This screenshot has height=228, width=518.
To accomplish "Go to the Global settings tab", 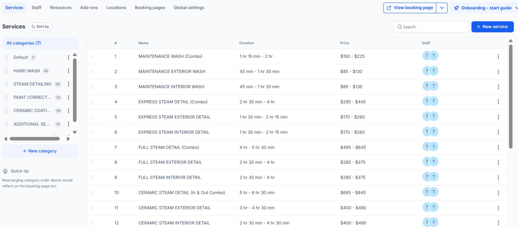I will pos(189,7).
